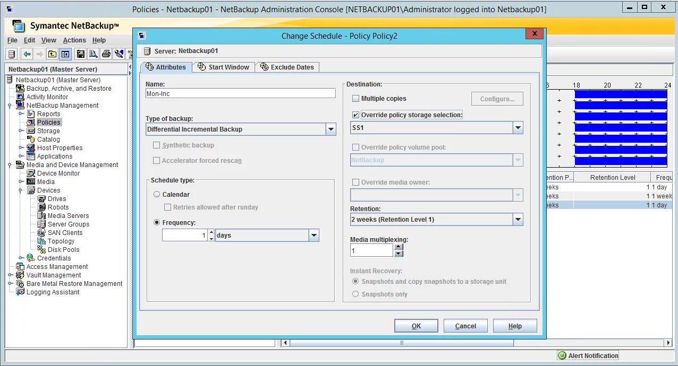The height and width of the screenshot is (366, 678).
Task: Select the Calendar schedule type radio button
Action: pos(157,194)
